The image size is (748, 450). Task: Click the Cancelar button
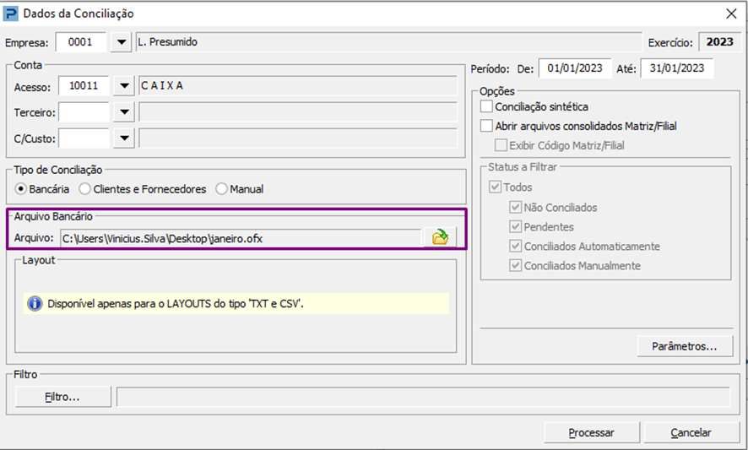[x=691, y=432]
